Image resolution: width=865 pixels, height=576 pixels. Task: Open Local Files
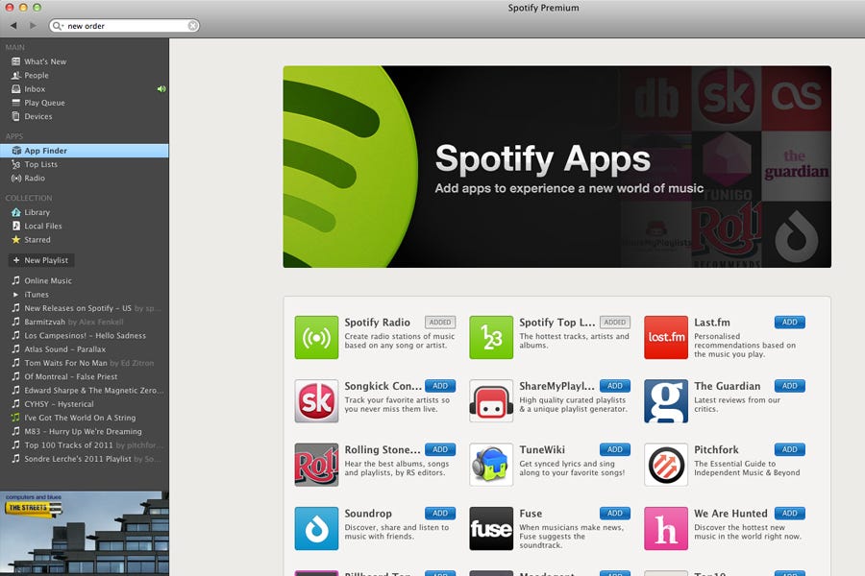click(x=85, y=226)
